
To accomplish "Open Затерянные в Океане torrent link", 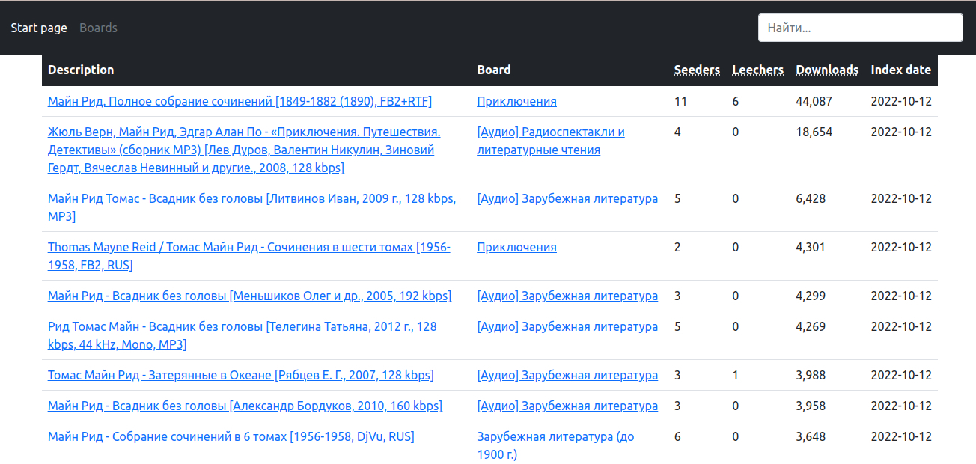I will click(x=241, y=375).
